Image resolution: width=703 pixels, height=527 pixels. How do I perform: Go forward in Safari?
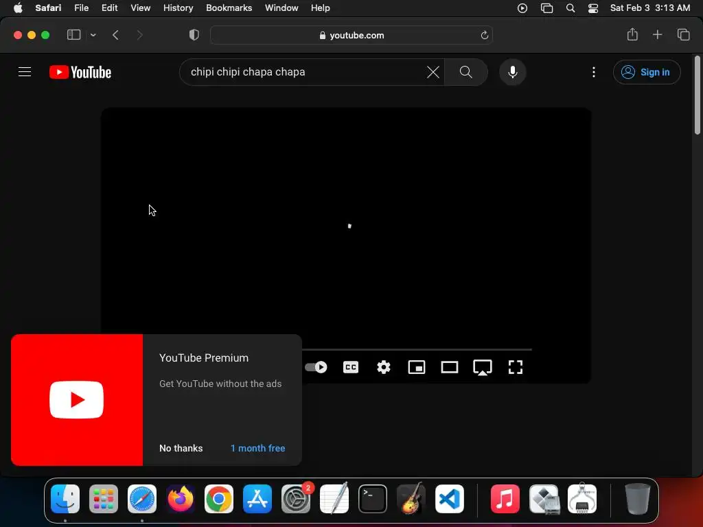click(139, 35)
